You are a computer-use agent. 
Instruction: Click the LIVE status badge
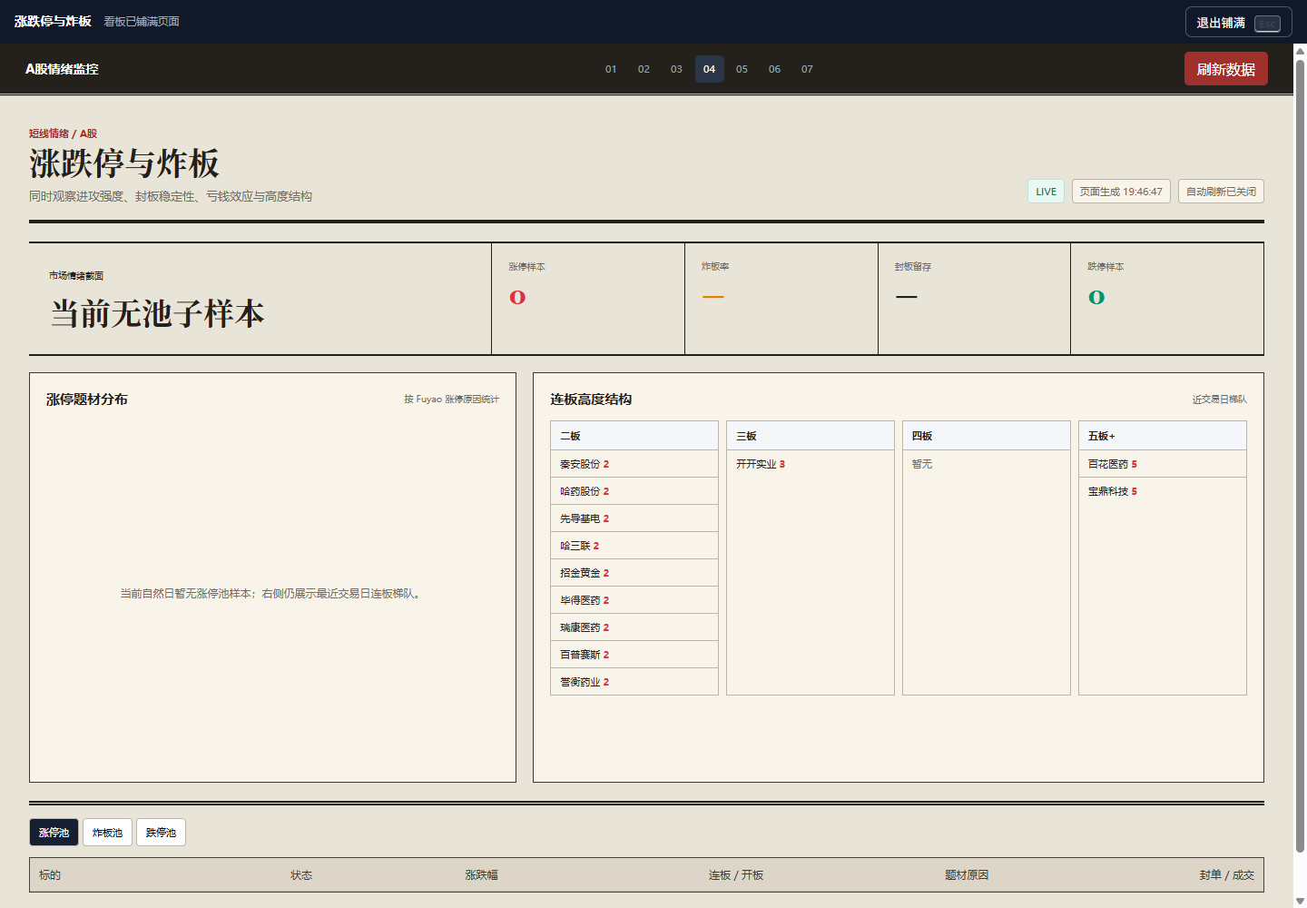click(x=1046, y=192)
